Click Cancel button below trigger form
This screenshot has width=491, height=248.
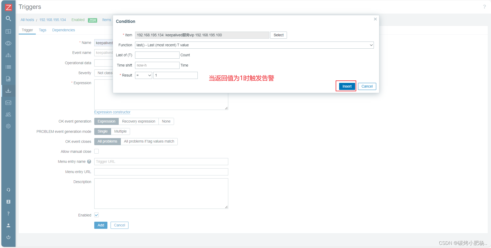(120, 225)
